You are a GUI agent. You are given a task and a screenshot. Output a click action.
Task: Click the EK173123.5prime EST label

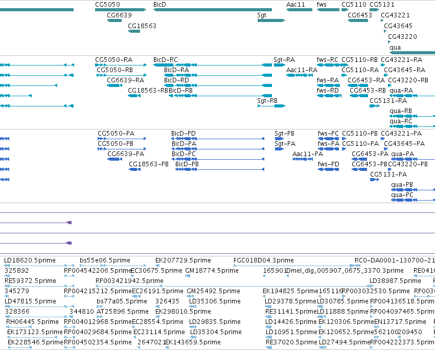(35, 332)
